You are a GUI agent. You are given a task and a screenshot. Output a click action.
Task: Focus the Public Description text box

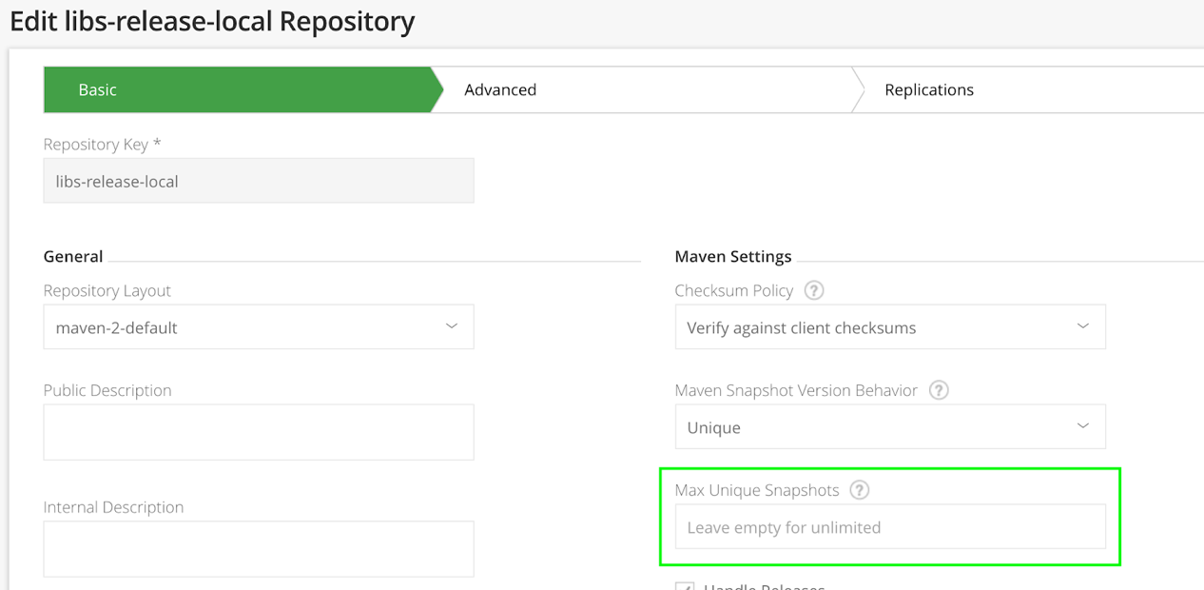tap(259, 432)
